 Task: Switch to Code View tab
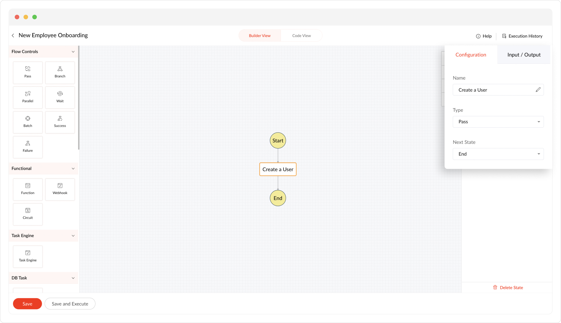(301, 36)
